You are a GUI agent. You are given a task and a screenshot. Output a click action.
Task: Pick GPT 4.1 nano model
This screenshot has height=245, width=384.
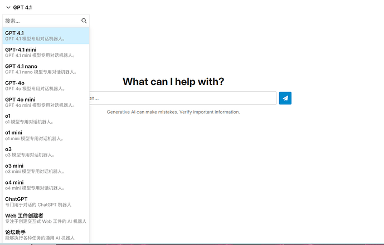click(x=46, y=69)
